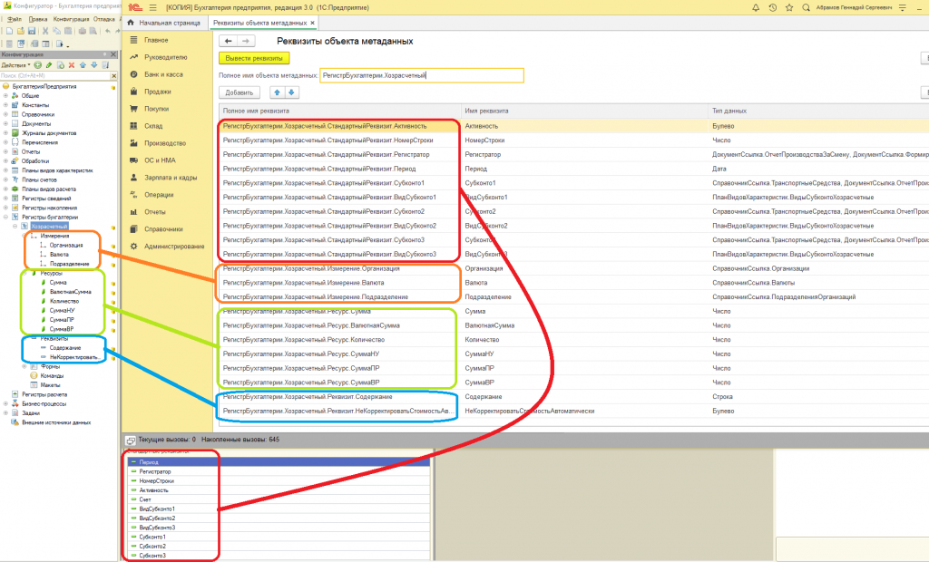This screenshot has height=562, width=929.
Task: Click move down arrow in Конфигурация panel
Action: click(94, 65)
